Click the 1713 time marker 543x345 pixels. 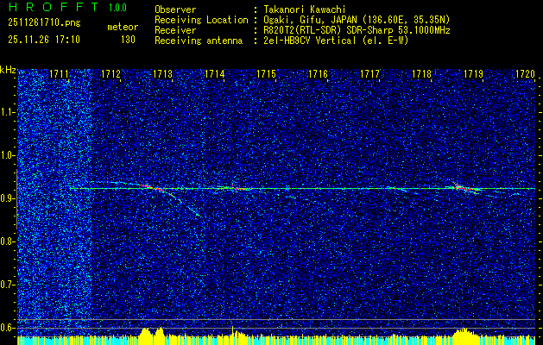(162, 74)
